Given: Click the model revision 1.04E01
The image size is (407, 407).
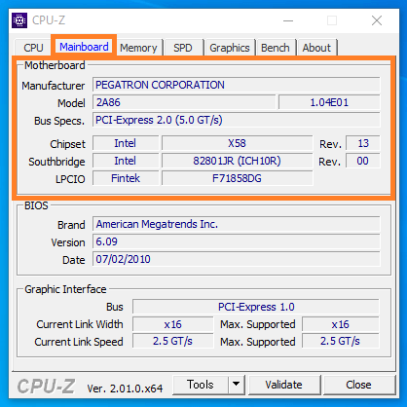Looking at the screenshot, I should 329,102.
